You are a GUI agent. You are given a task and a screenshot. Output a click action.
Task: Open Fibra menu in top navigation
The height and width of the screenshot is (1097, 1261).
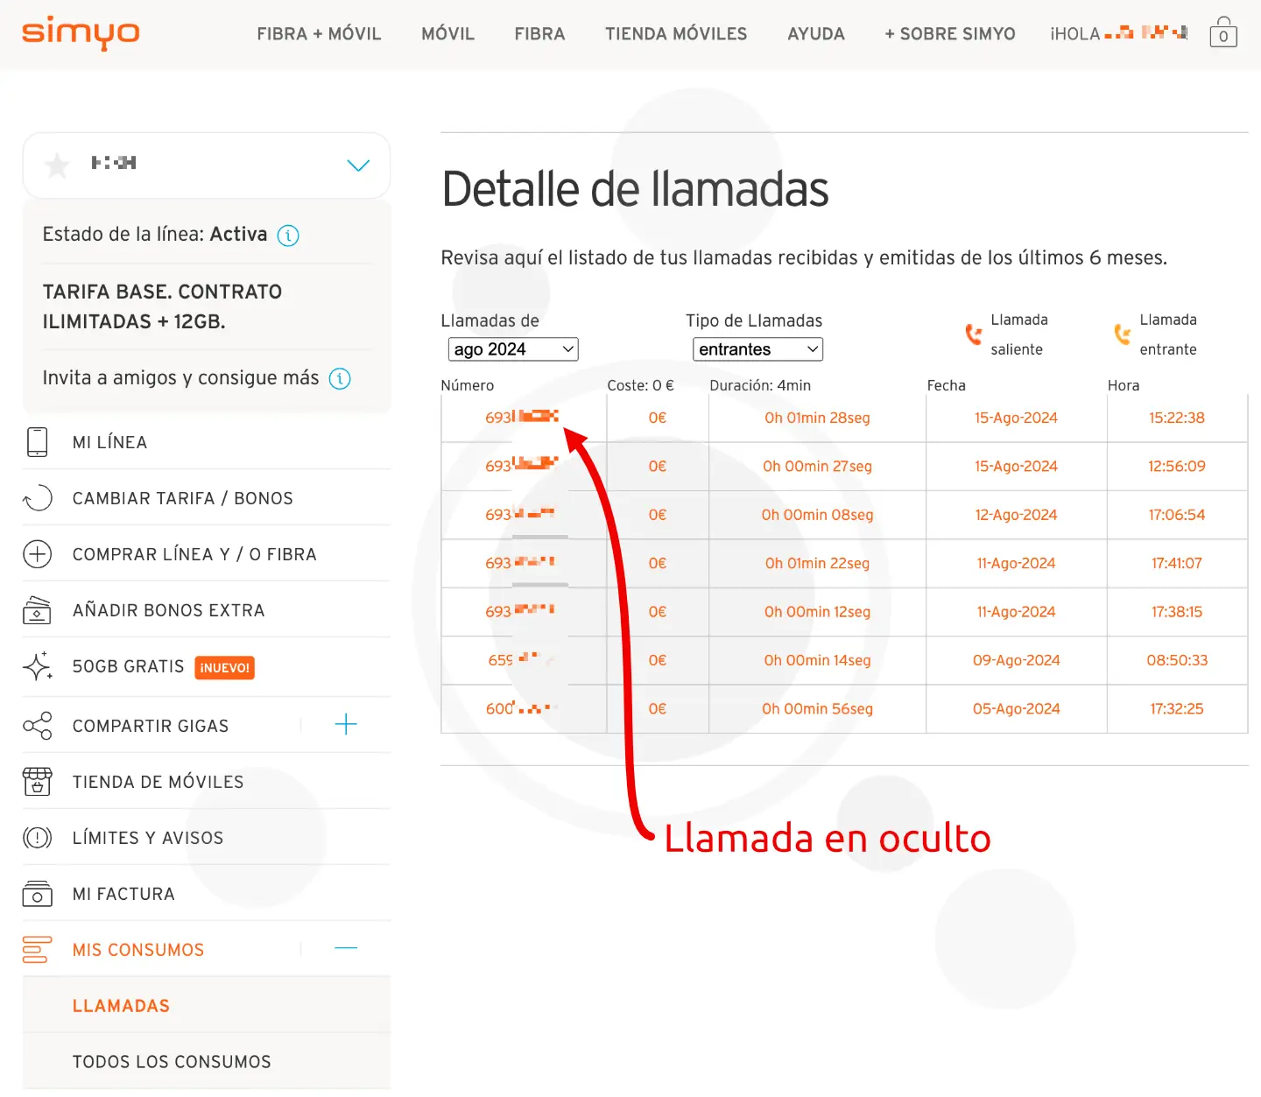(x=539, y=34)
